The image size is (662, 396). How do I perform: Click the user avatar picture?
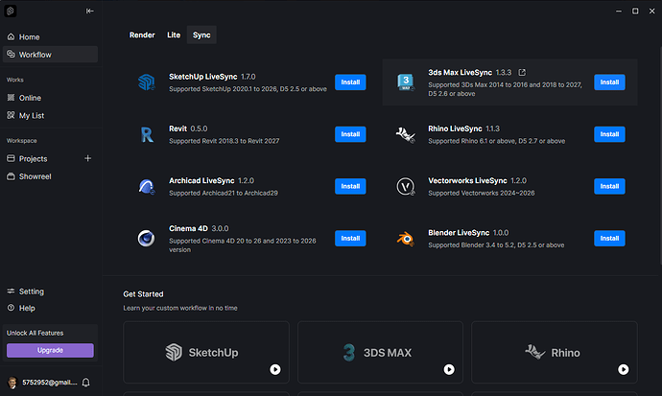(x=12, y=383)
